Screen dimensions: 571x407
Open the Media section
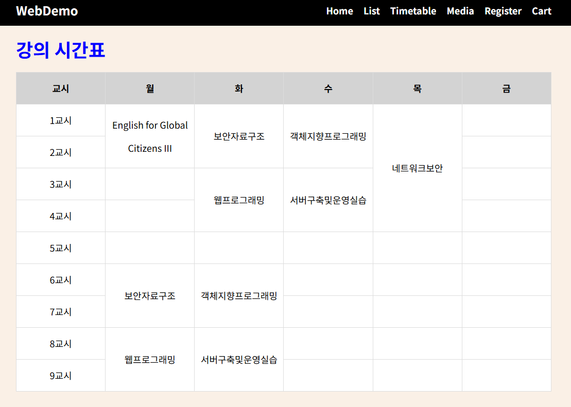point(460,11)
